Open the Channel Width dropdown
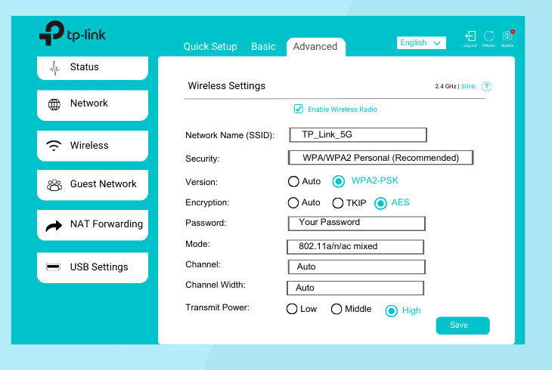The image size is (552, 370). 355,288
